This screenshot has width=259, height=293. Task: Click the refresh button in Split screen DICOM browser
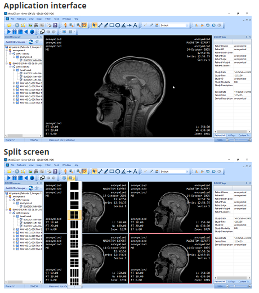click(x=31, y=188)
